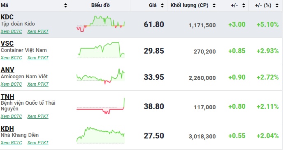Select KDC change +3.00

click(x=237, y=25)
